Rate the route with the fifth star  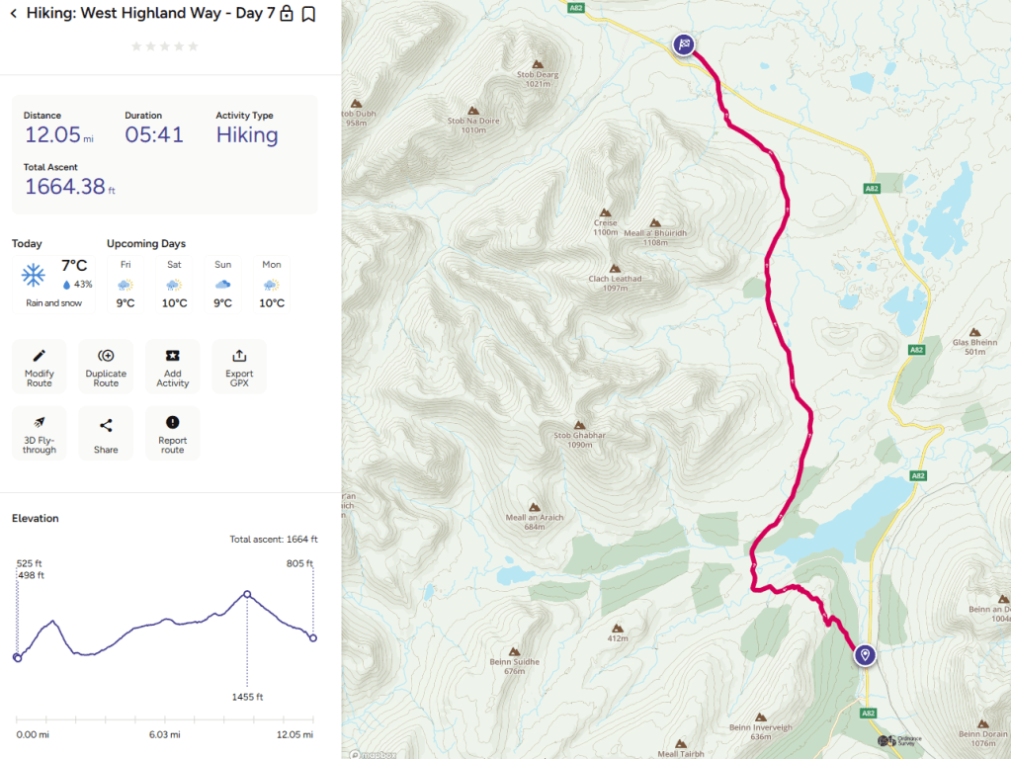[193, 46]
